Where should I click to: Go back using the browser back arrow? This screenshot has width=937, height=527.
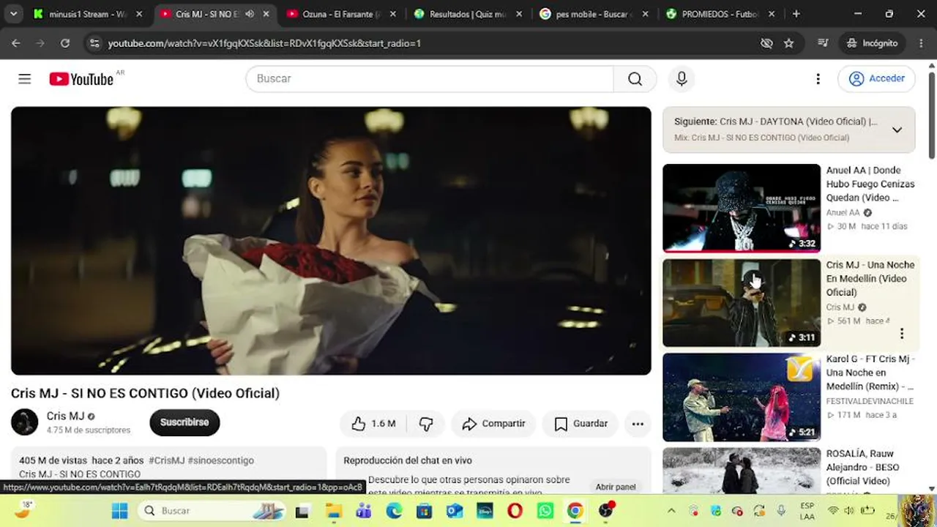pyautogui.click(x=16, y=43)
